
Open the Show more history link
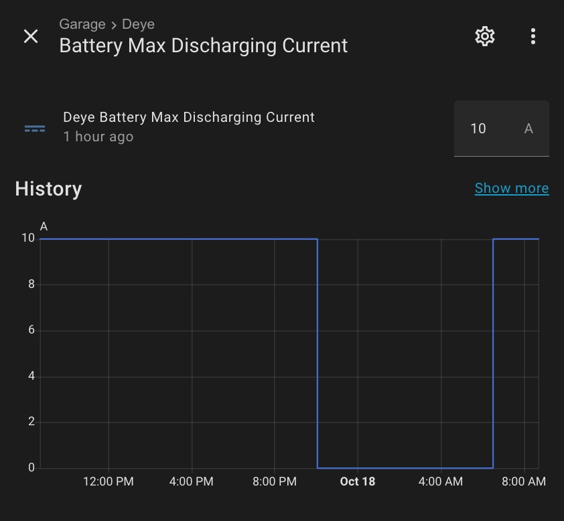coord(511,188)
